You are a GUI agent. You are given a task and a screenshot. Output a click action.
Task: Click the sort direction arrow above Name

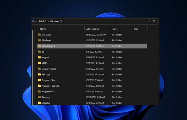[62, 27]
